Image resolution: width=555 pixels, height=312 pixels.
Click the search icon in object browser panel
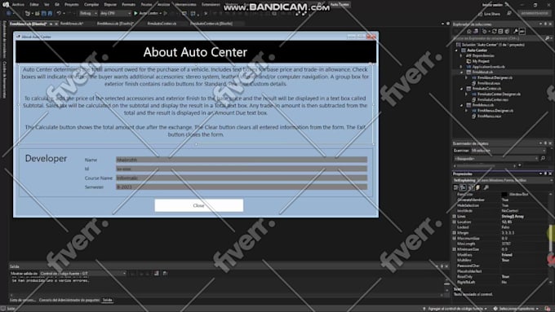point(543,159)
